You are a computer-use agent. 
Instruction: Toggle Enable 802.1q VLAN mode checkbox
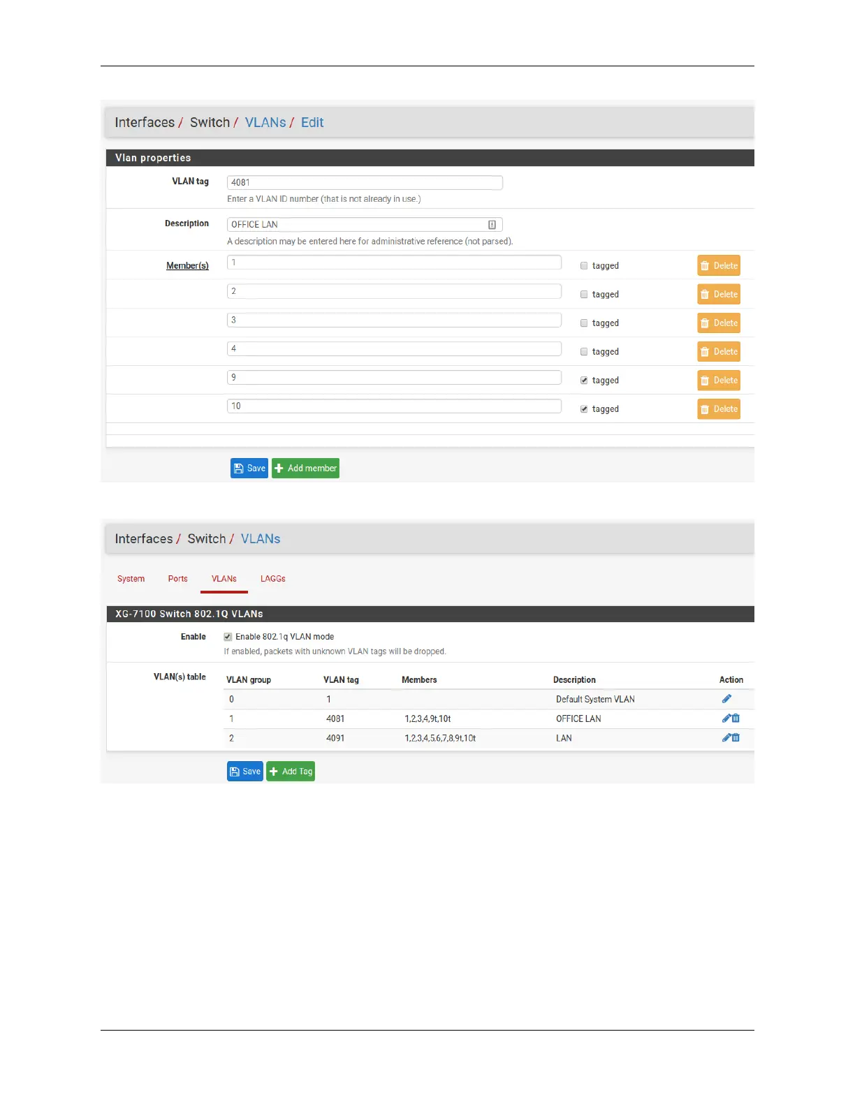pyautogui.click(x=228, y=637)
